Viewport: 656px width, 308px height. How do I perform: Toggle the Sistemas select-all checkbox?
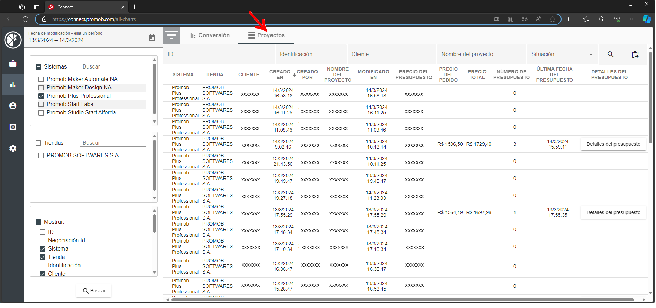pos(38,67)
